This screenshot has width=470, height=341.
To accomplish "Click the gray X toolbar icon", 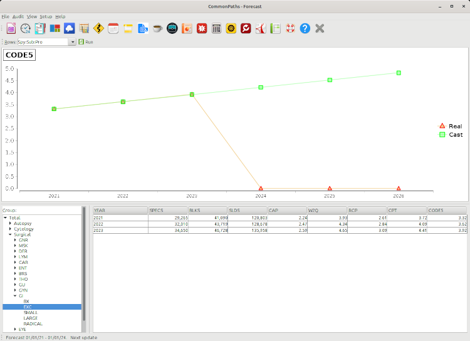I will pos(320,28).
